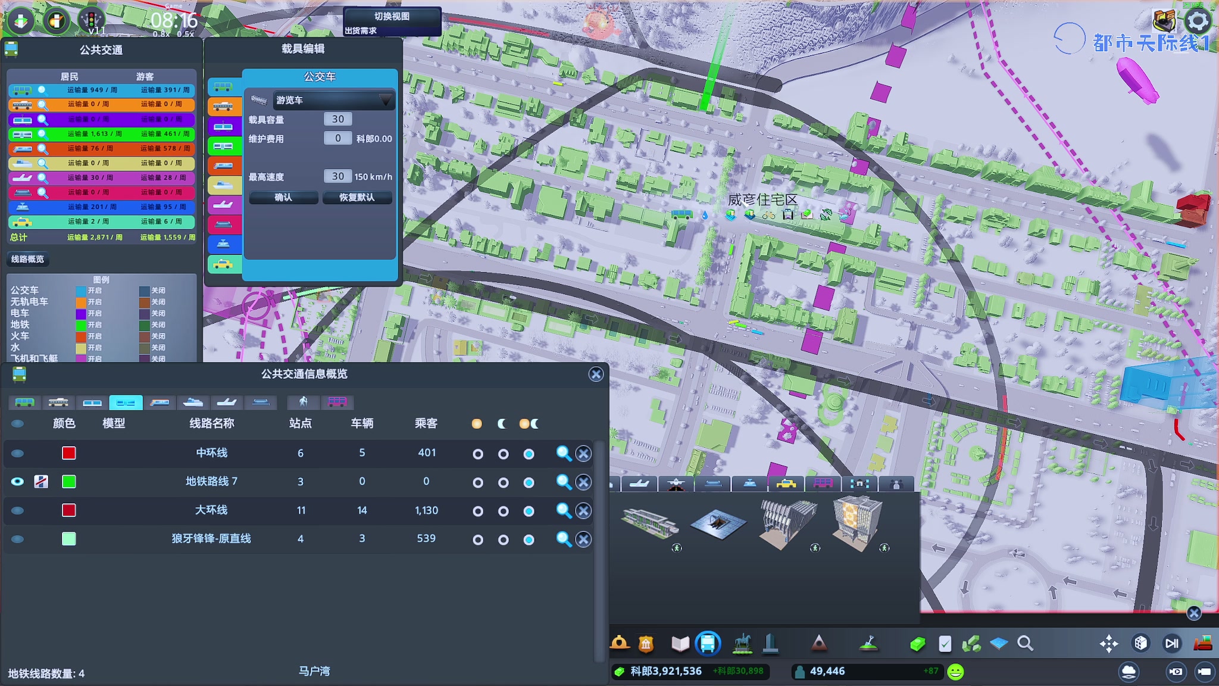Locate 大环线 with its magnifier icon
The width and height of the screenshot is (1219, 686).
(x=563, y=510)
